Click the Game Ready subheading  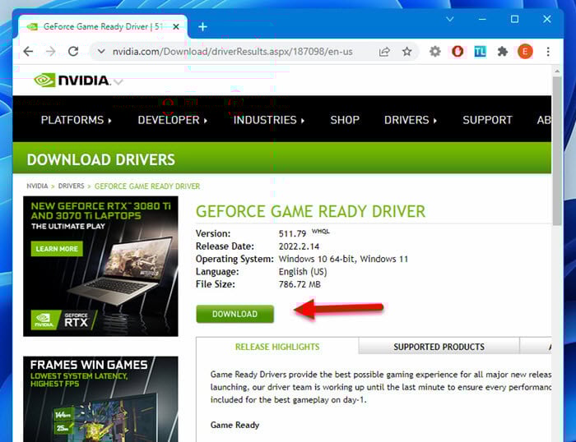[235, 425]
